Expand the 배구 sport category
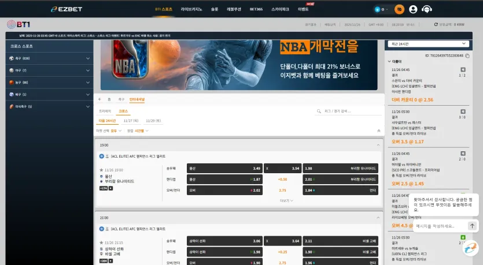 (49, 94)
